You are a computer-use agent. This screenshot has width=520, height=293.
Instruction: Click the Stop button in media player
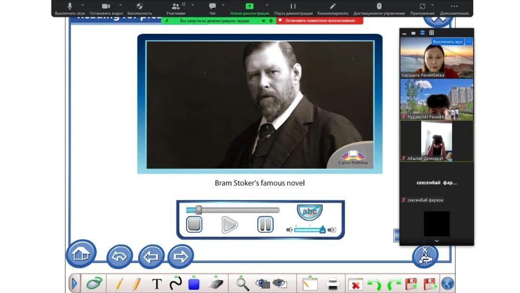[194, 224]
